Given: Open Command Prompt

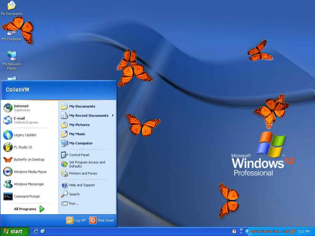Looking at the screenshot, I should tap(29, 196).
